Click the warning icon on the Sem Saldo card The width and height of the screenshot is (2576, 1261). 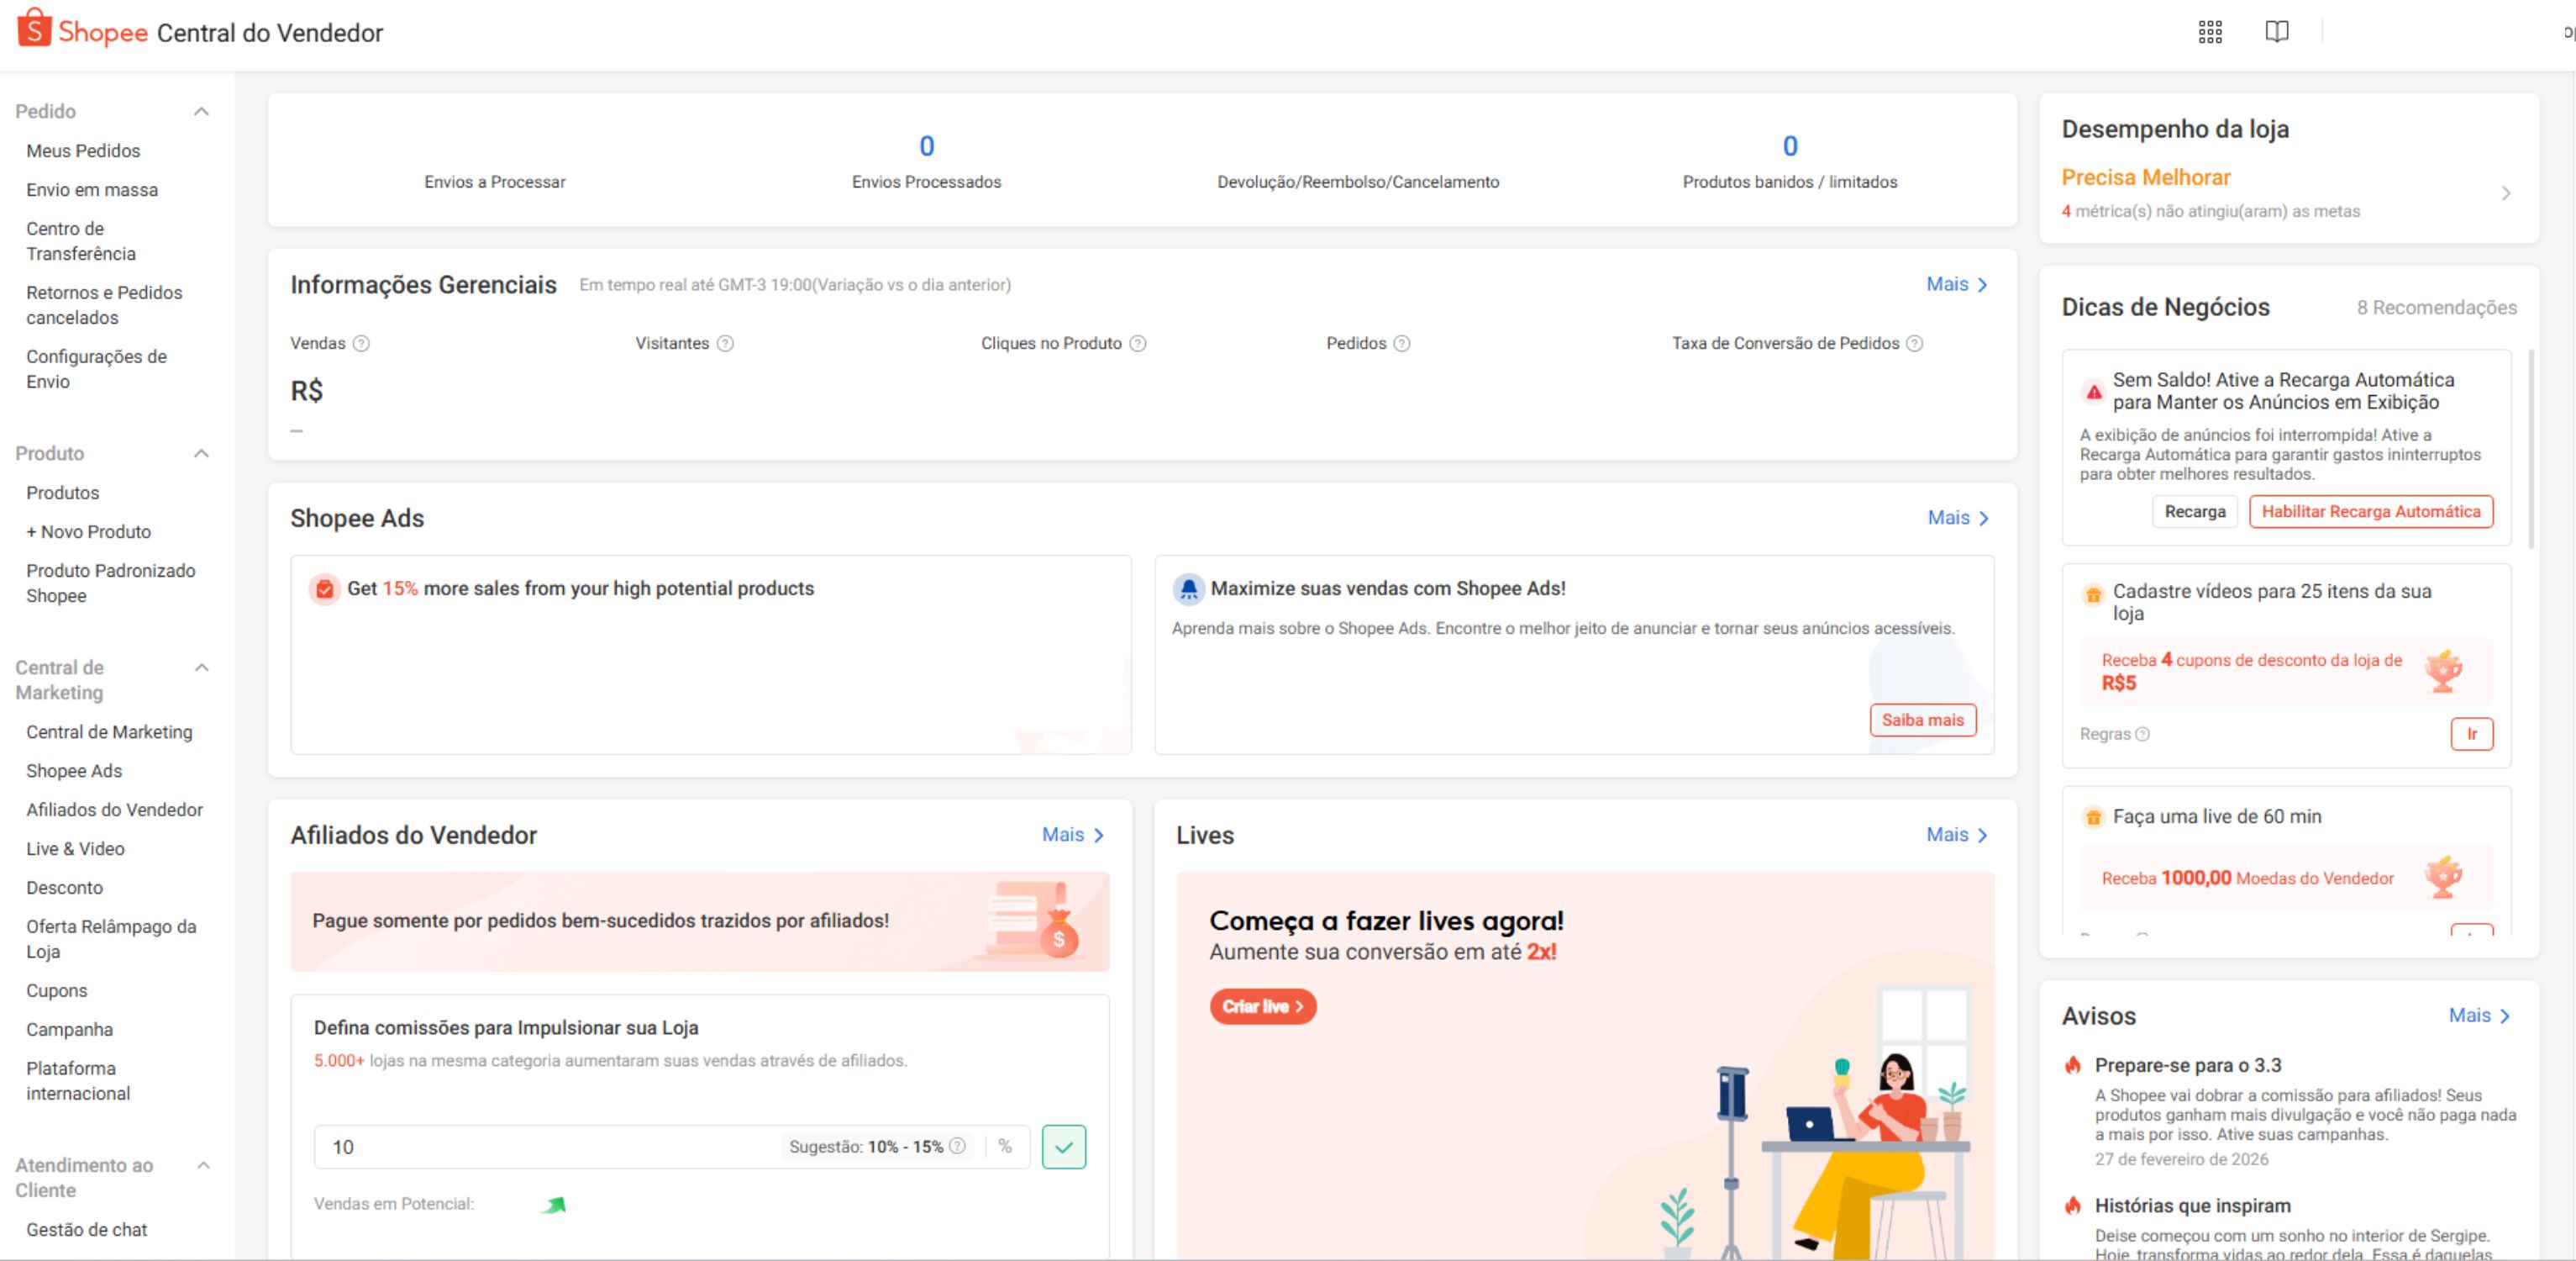[x=2094, y=393]
